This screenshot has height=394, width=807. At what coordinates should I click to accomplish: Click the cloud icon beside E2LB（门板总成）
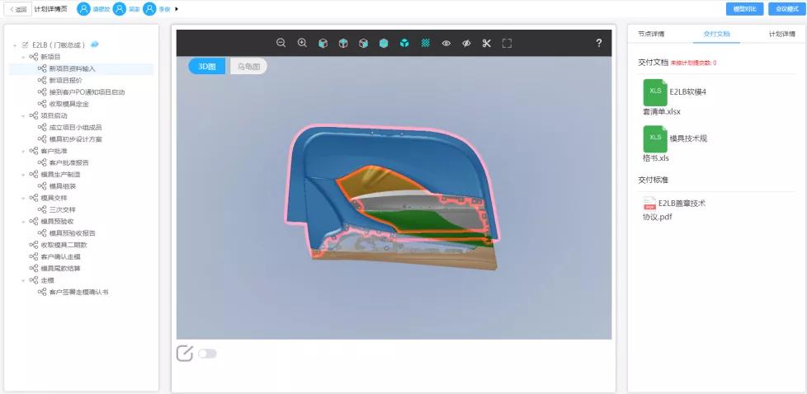pos(95,45)
